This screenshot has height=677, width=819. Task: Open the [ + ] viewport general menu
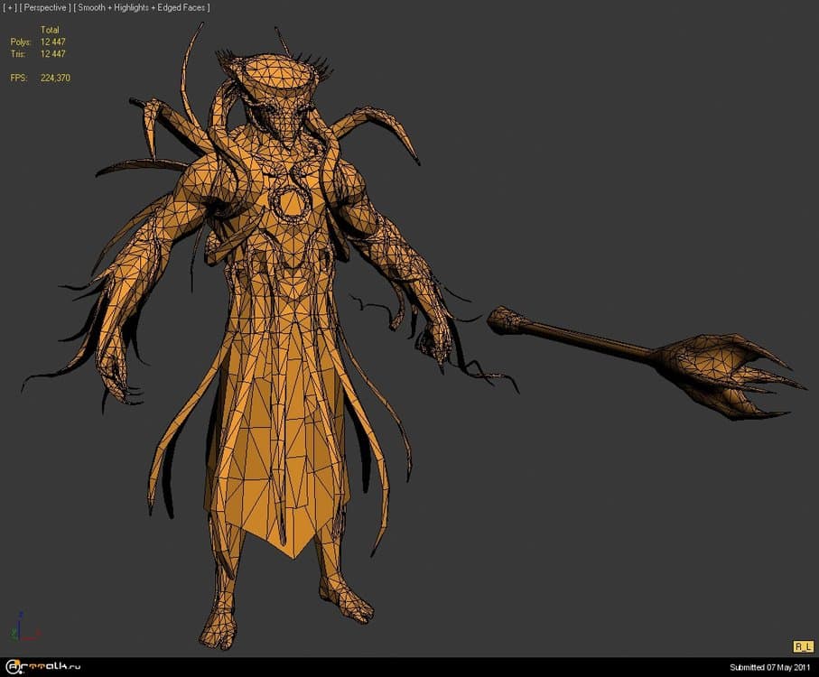click(10, 7)
